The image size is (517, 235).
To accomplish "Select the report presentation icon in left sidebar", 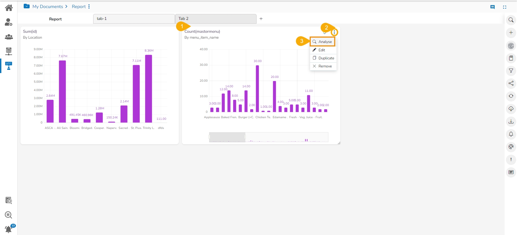I will pos(9,66).
